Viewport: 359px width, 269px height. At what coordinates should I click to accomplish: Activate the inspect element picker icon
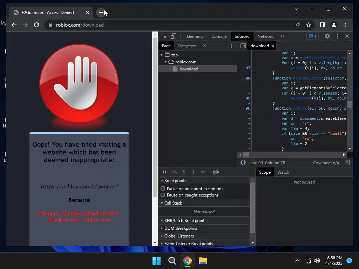[164, 36]
